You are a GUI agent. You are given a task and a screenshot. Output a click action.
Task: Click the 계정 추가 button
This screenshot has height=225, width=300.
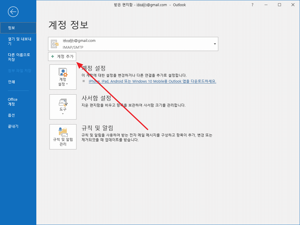[62, 57]
